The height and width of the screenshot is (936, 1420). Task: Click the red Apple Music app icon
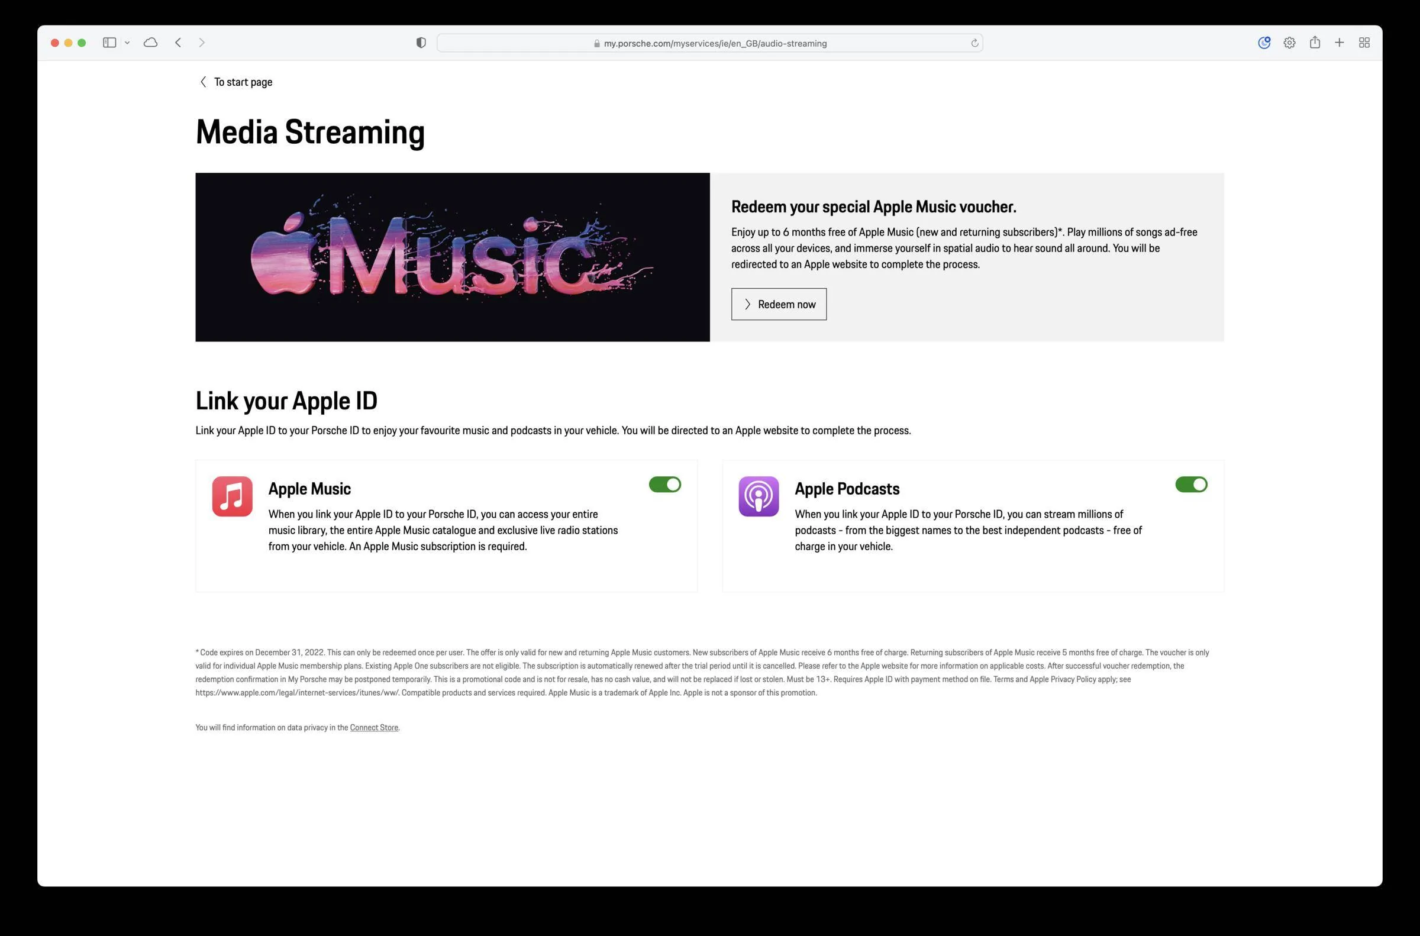232,496
